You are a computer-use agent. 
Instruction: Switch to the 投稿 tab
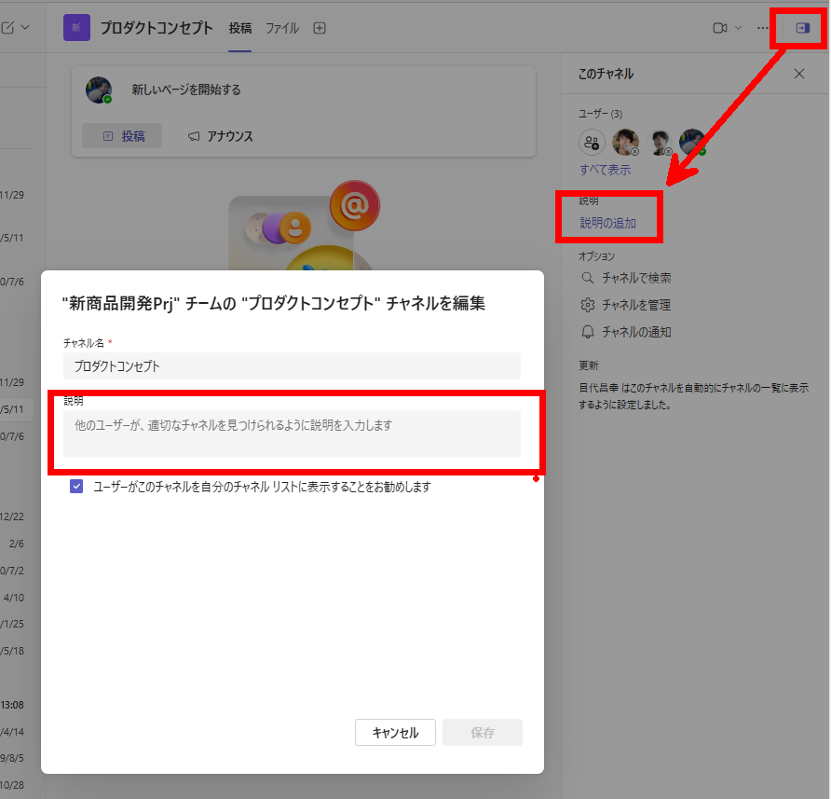coord(240,28)
